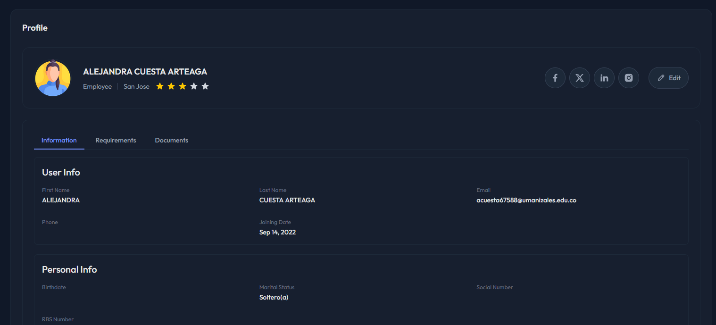Click the third yellow rating star

coord(183,86)
